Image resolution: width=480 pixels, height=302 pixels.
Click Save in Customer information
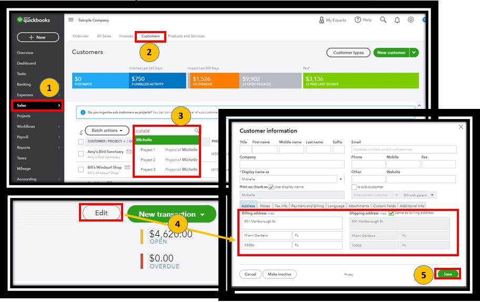point(448,274)
